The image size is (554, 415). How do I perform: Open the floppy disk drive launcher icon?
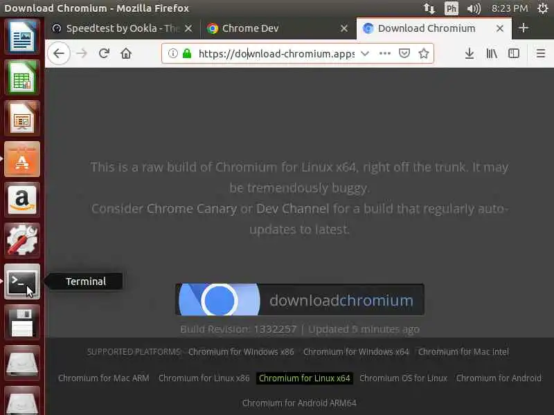coord(22,322)
